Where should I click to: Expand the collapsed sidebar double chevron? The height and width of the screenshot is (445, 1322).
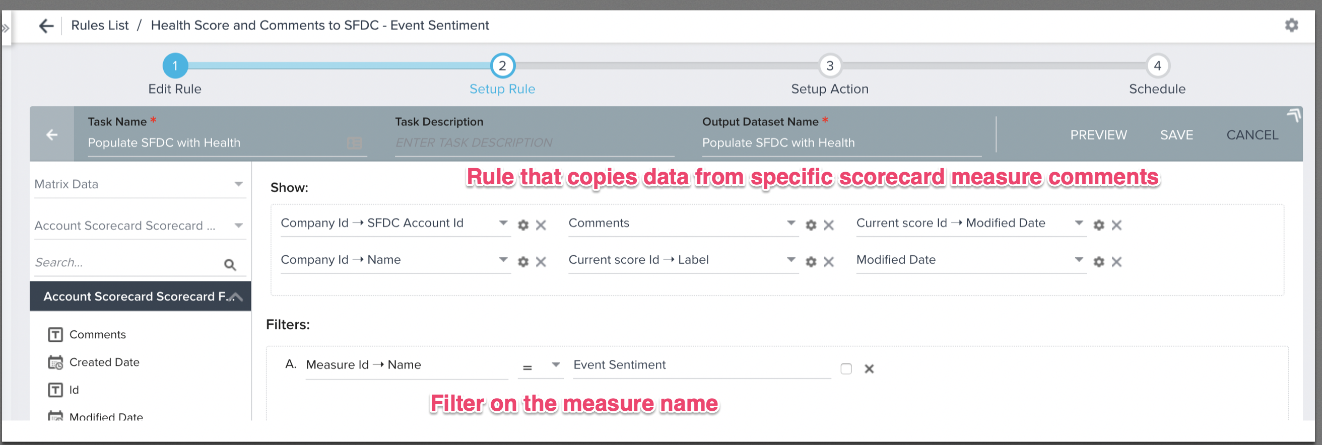click(5, 28)
